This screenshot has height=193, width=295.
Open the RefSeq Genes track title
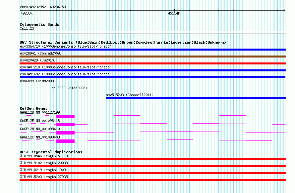click(33, 108)
